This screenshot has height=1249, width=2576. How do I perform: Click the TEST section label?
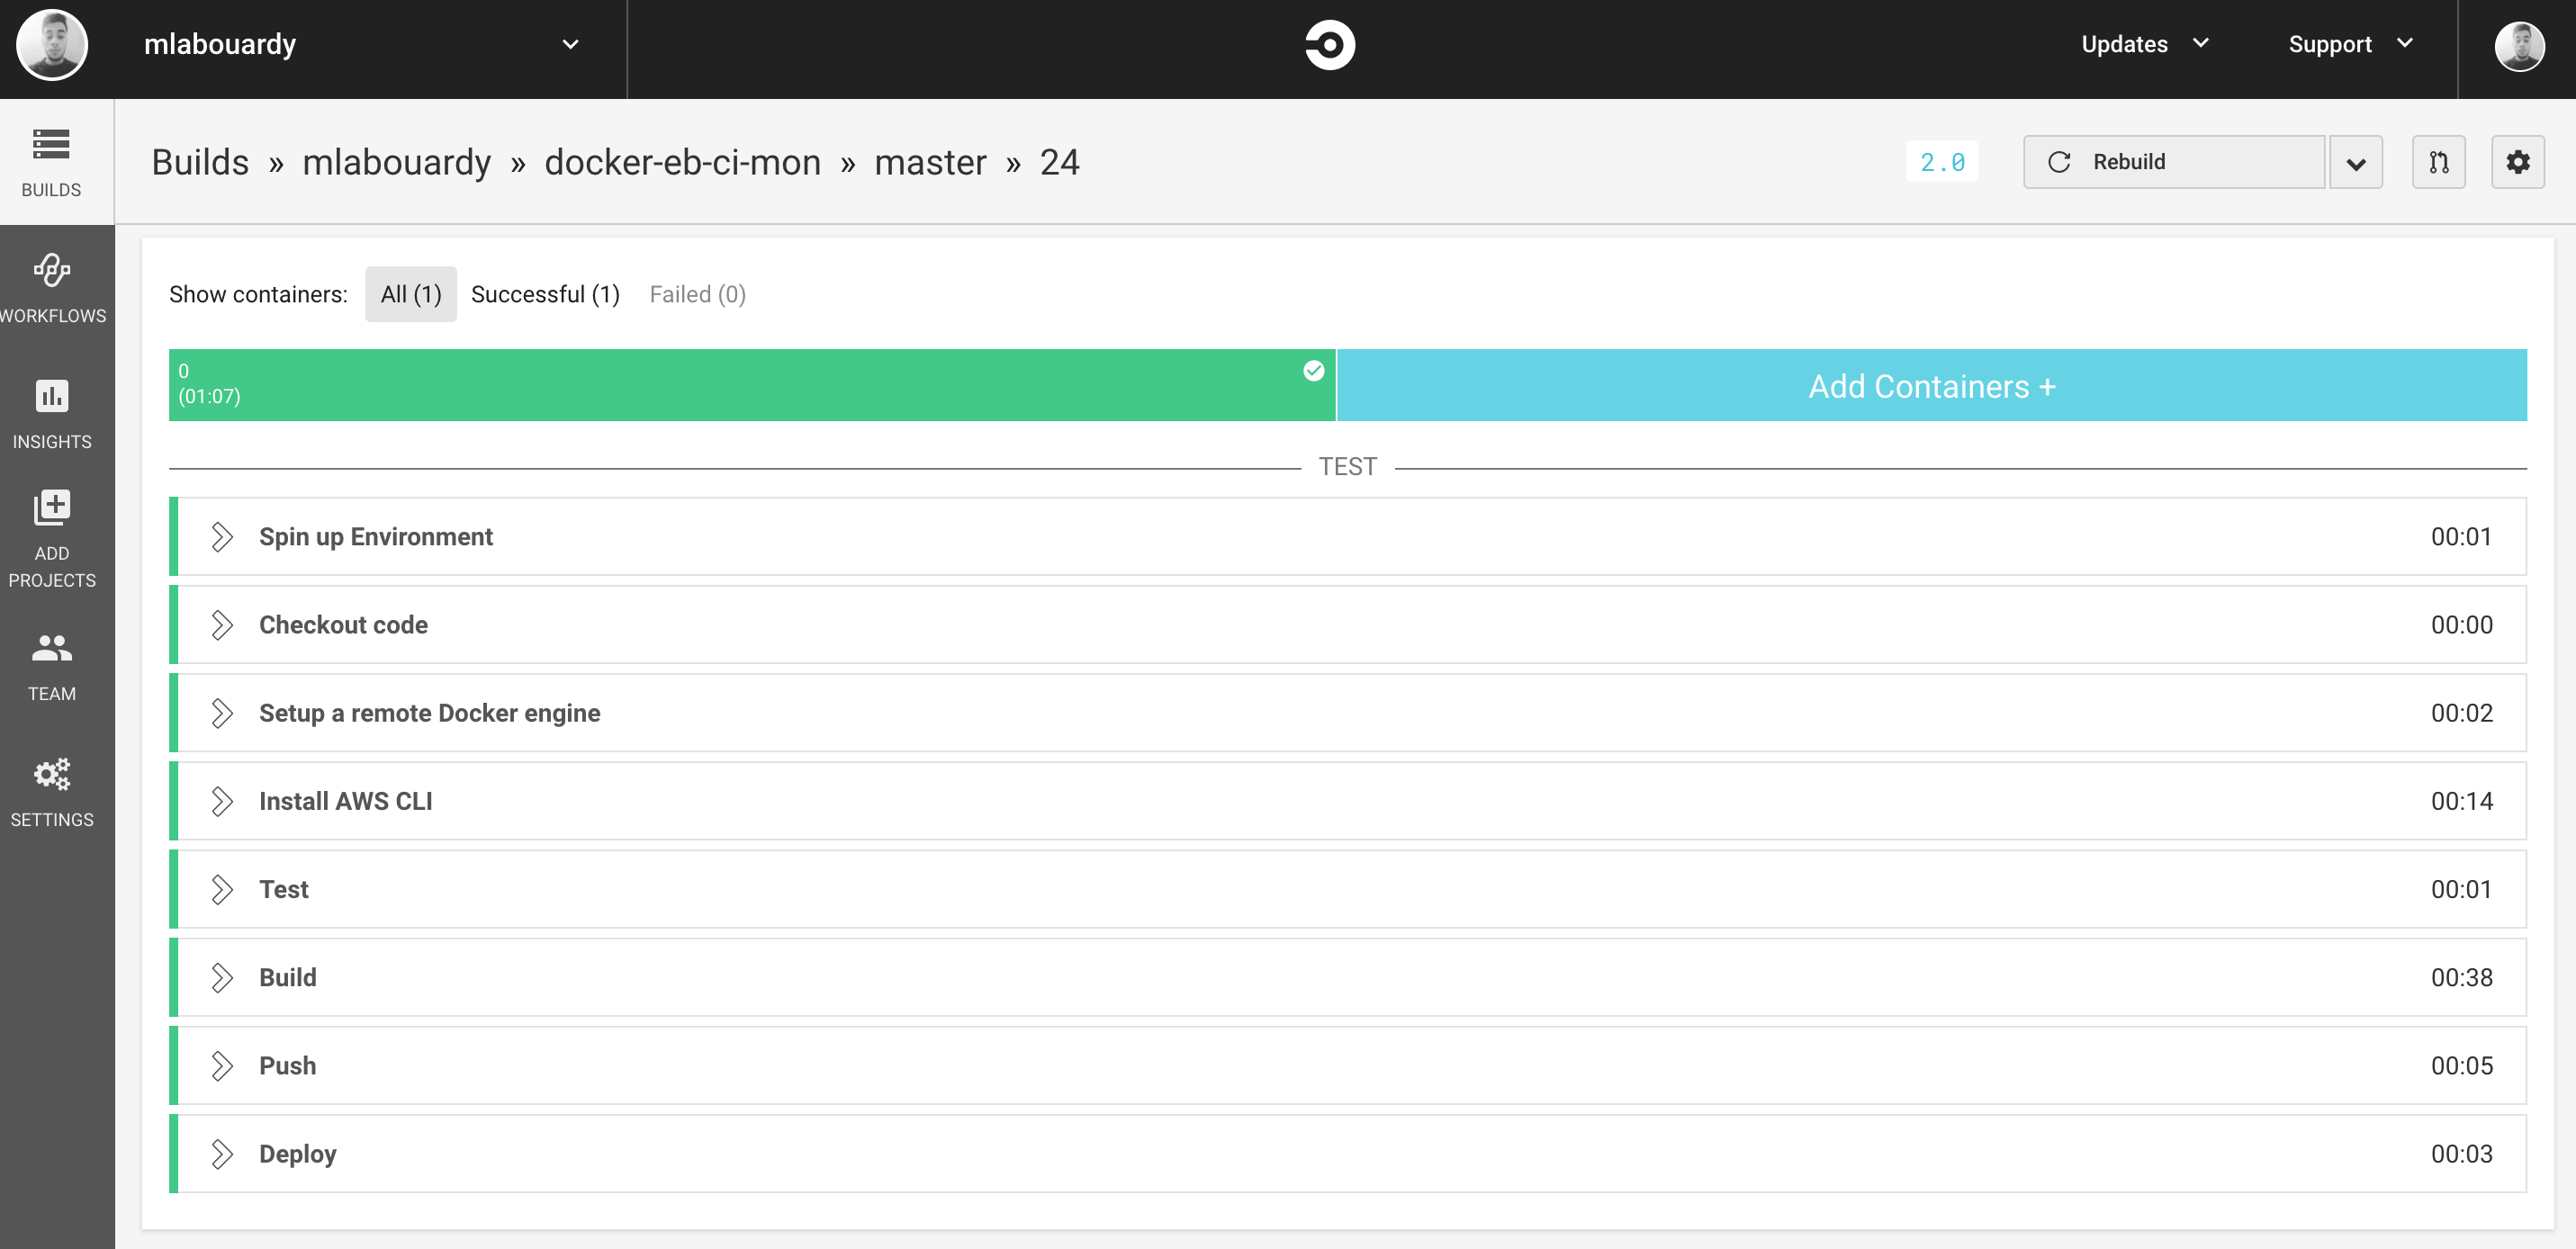1347,467
